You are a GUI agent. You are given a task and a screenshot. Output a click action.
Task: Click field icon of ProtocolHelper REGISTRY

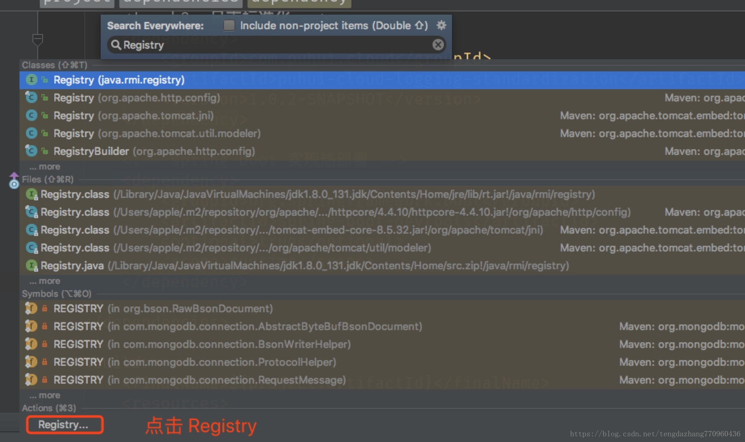click(x=31, y=362)
